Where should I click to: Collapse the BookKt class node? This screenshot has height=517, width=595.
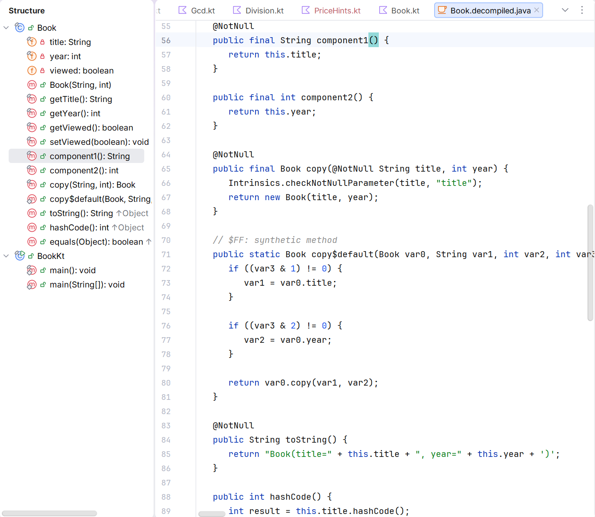click(x=6, y=256)
